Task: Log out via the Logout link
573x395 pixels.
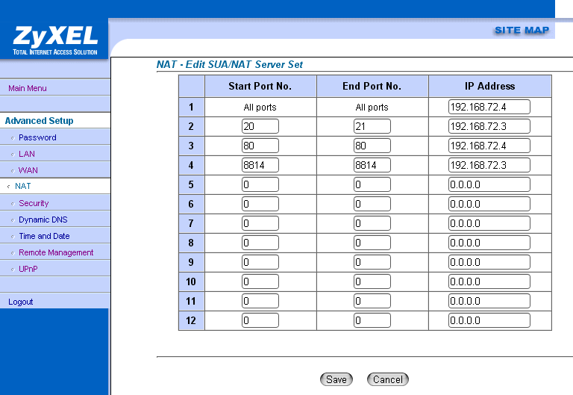Action: tap(21, 302)
